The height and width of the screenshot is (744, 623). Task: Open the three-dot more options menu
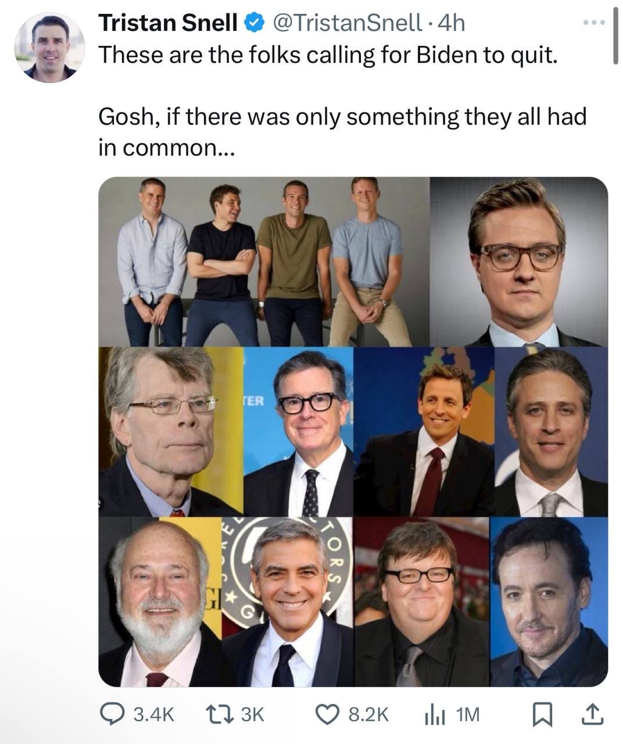click(595, 23)
